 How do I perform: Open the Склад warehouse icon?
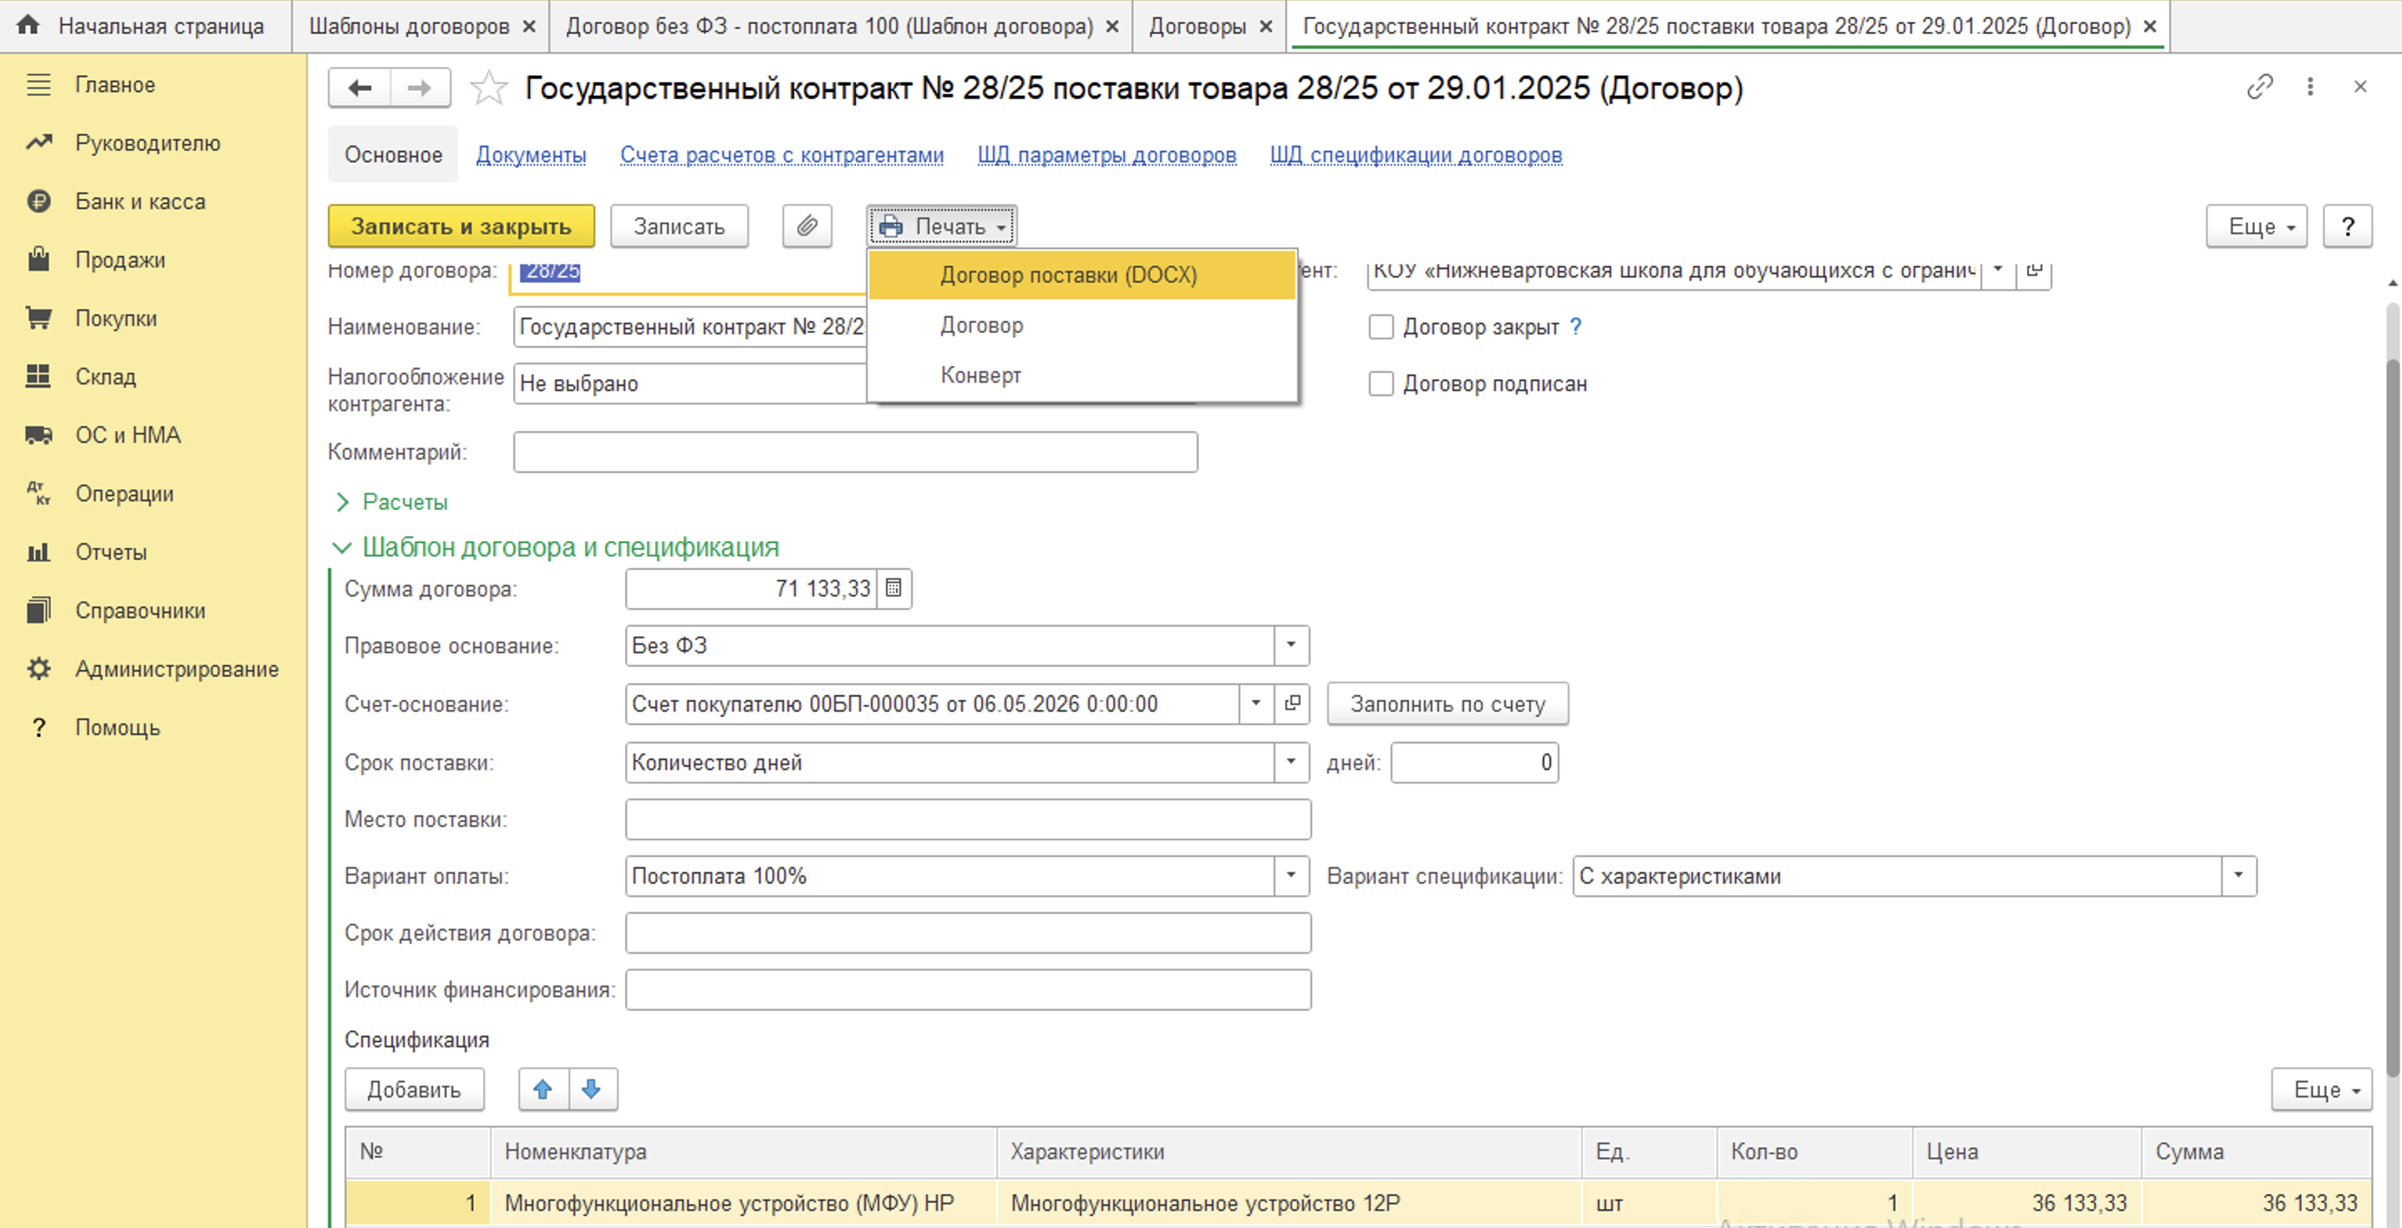coord(38,377)
